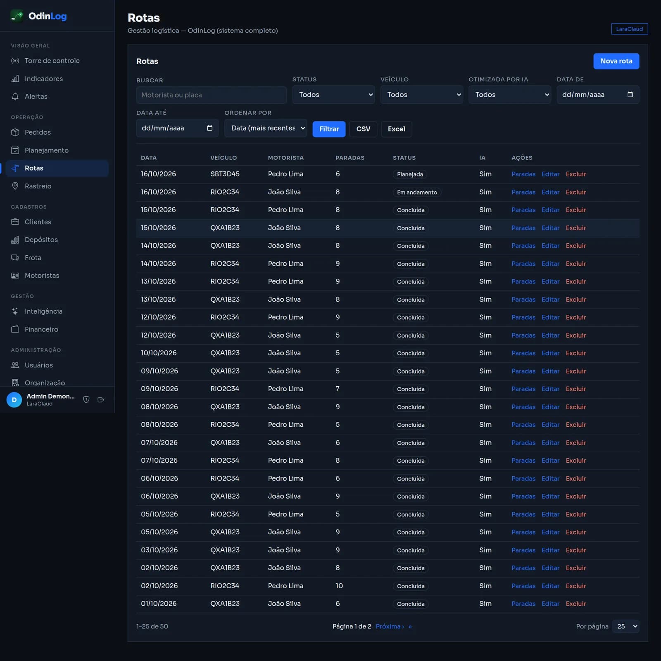Viewport: 661px width, 661px height.
Task: Click the Financeiro wallet icon
Action: click(15, 329)
